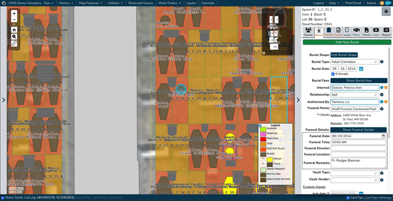Screen dimensions: 393x201
Task: Open the Map Features menu
Action: point(91,3)
